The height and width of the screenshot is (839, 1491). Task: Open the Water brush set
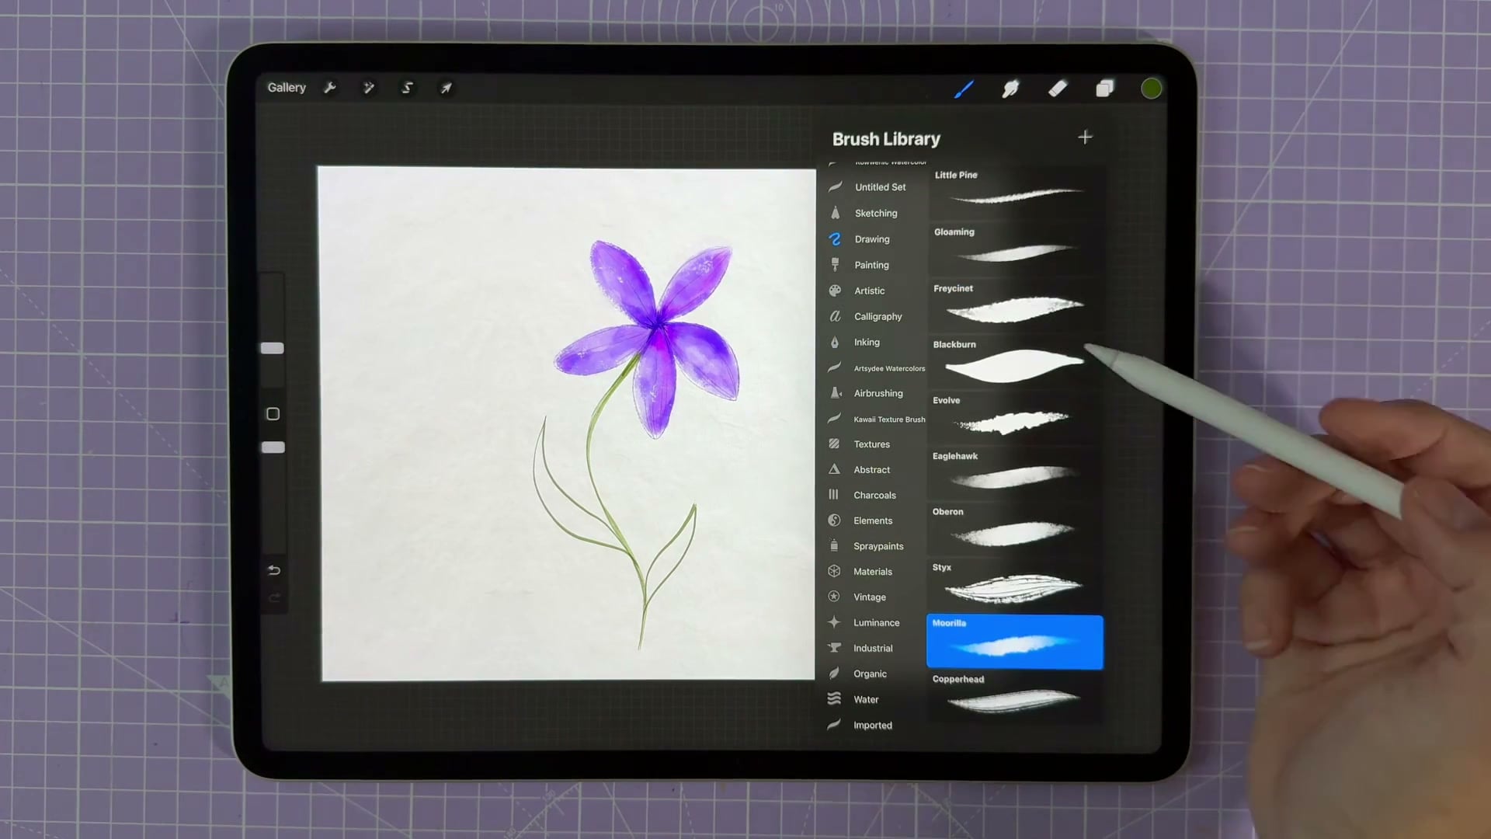click(875, 700)
